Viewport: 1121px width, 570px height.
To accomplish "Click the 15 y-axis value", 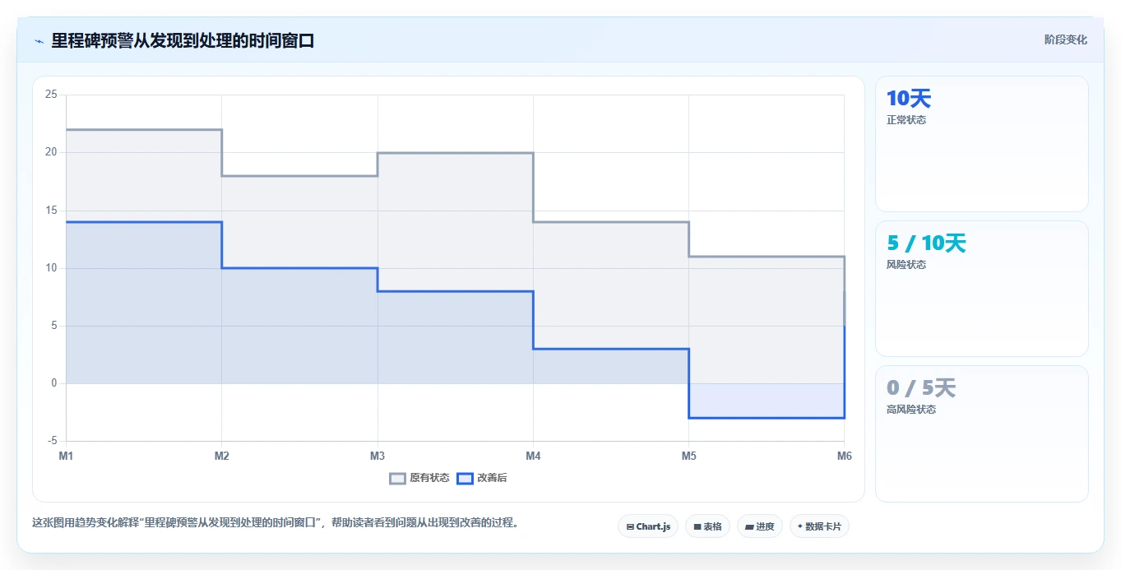I will [51, 211].
